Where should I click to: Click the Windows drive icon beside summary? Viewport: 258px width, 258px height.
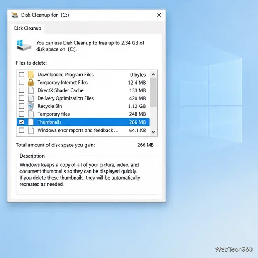tap(24, 45)
